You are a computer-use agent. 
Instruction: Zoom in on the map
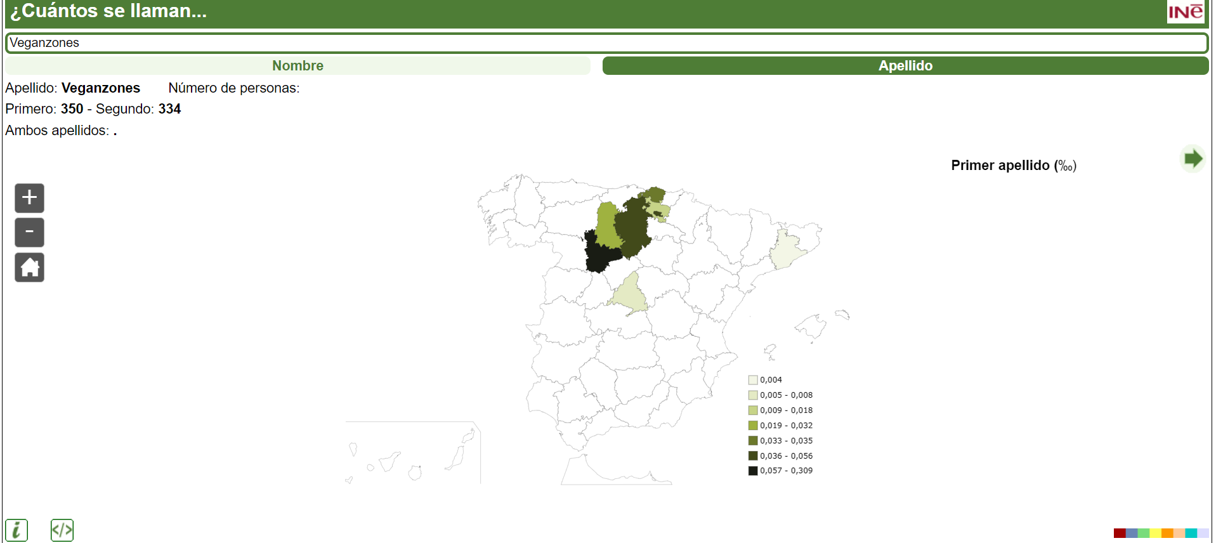[x=29, y=198]
